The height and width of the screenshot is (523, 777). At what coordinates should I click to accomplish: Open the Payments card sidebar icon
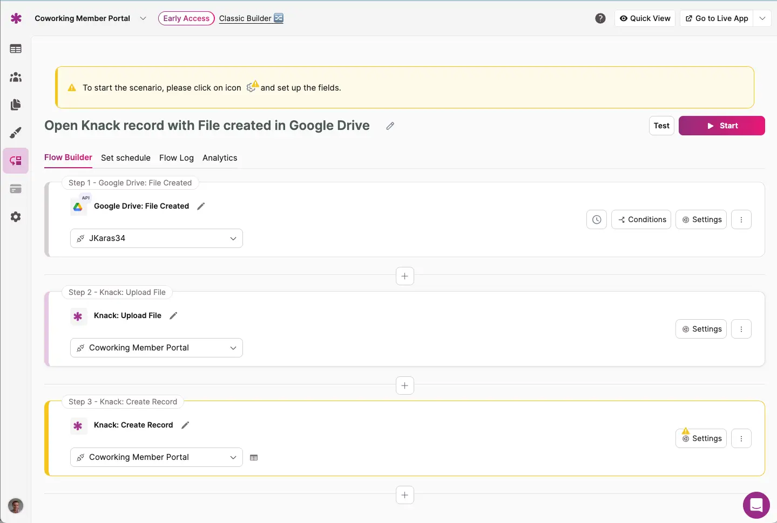[16, 189]
